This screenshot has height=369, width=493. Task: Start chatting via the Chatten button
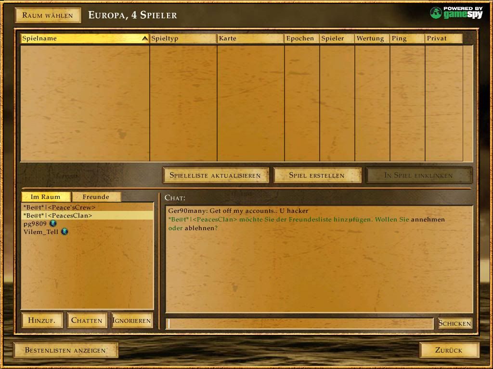coord(87,320)
